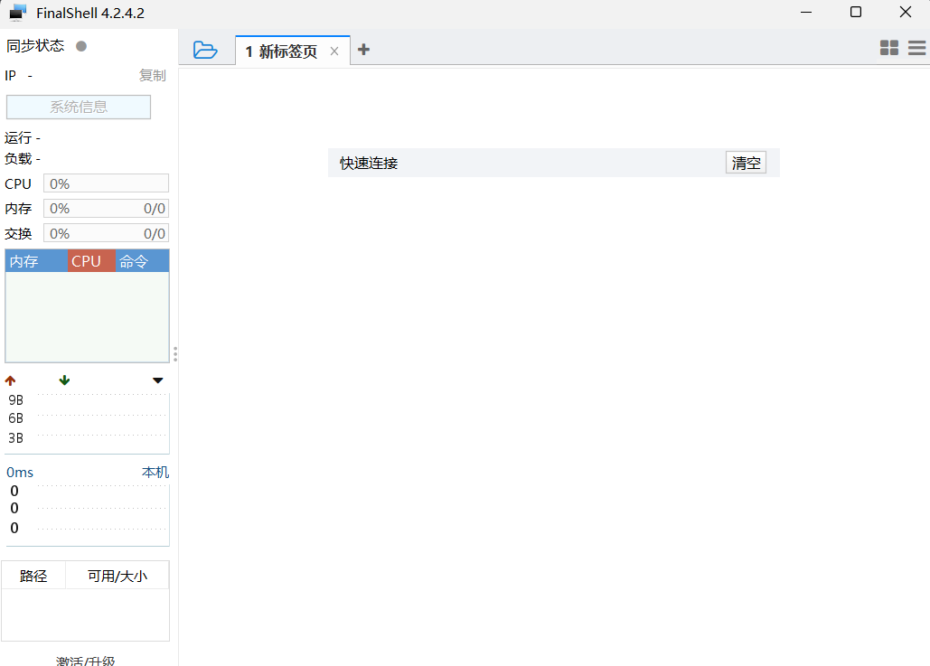This screenshot has height=666, width=930.
Task: Click the download traffic arrow icon
Action: click(x=63, y=380)
